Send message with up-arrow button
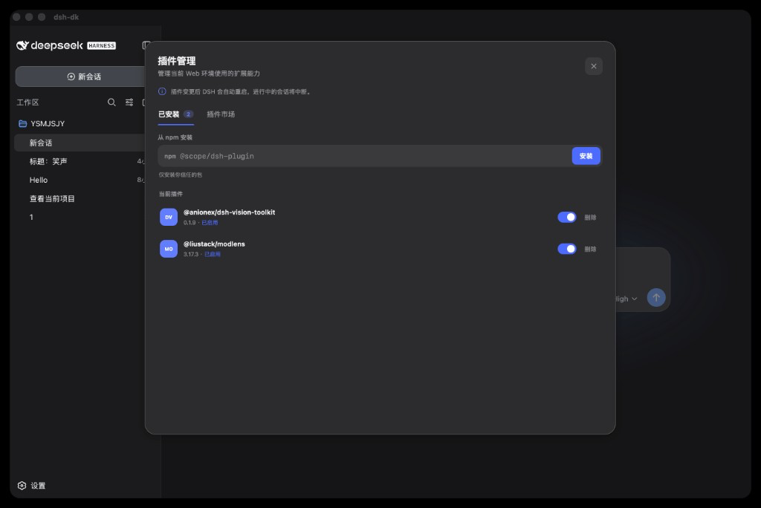 click(x=656, y=297)
